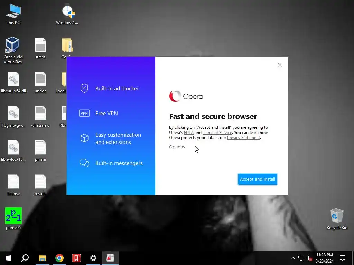Click the "Free VPN" text
Image resolution: width=354 pixels, height=265 pixels.
pyautogui.click(x=106, y=113)
